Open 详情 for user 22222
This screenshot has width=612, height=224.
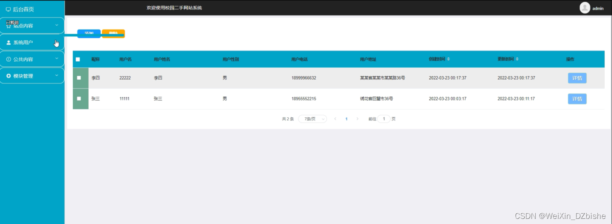(x=577, y=78)
